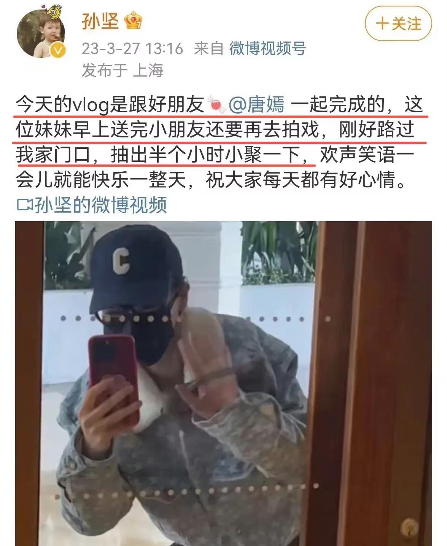Click the post timestamp 23-3-27 13:16
Screen dimensions: 447x546
tap(132, 49)
